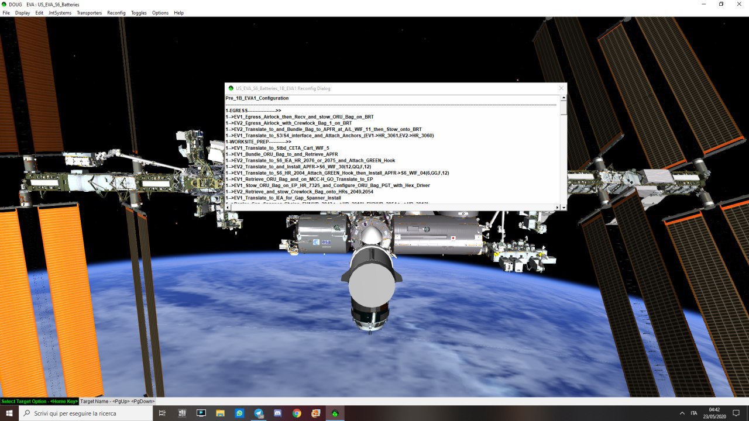Open the Transporters menu

[89, 13]
